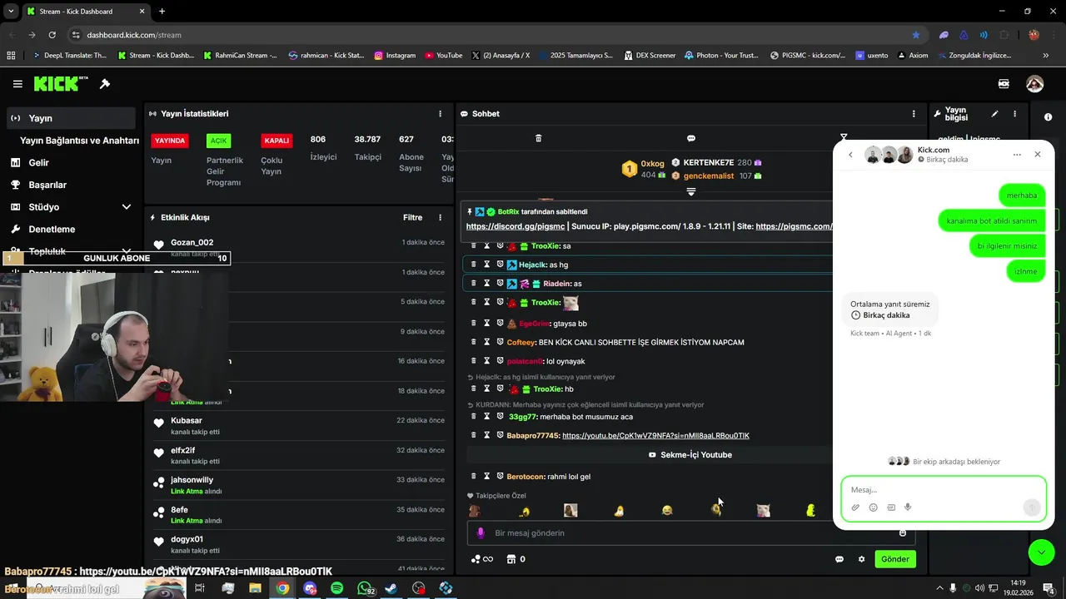Click Kubasar follow event in activity feed
The width and height of the screenshot is (1066, 599).
(298, 426)
